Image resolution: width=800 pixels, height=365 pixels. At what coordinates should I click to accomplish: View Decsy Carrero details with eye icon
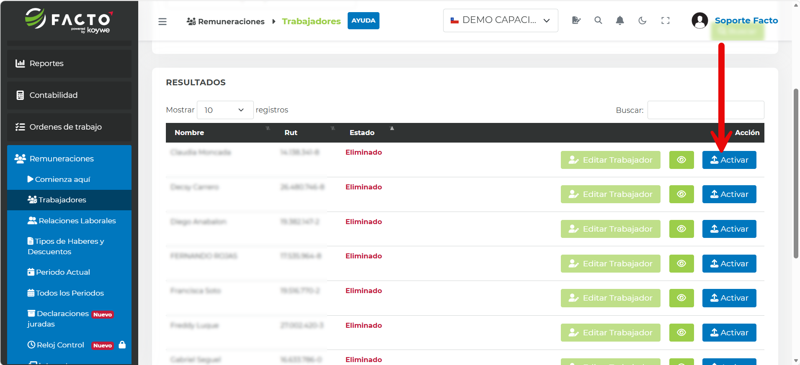[x=681, y=194]
